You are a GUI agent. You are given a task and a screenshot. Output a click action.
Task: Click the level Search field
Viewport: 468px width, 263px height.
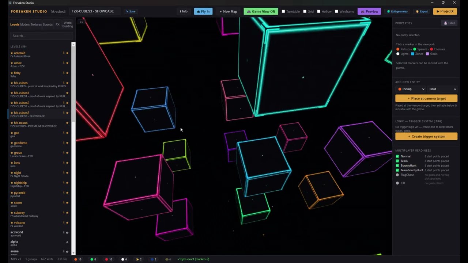point(41,36)
